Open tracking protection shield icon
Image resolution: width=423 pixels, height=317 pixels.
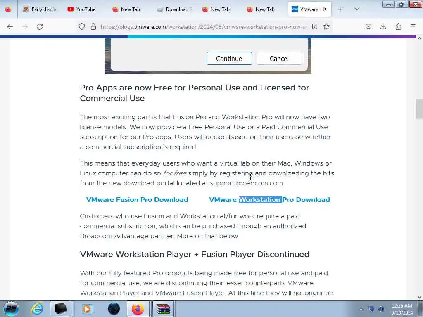coord(82,26)
